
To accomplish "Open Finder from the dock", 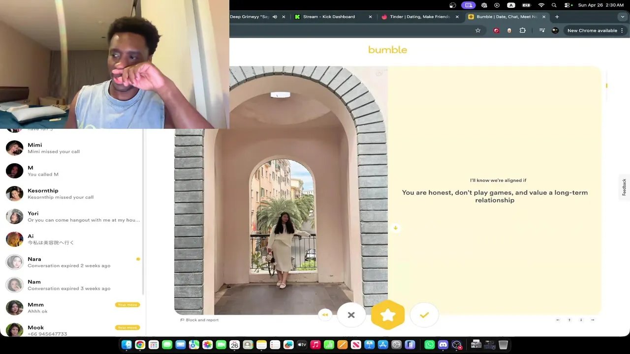I will pos(126,345).
